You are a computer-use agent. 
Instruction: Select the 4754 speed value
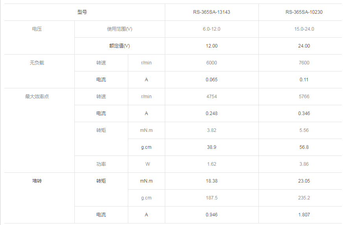pos(211,97)
